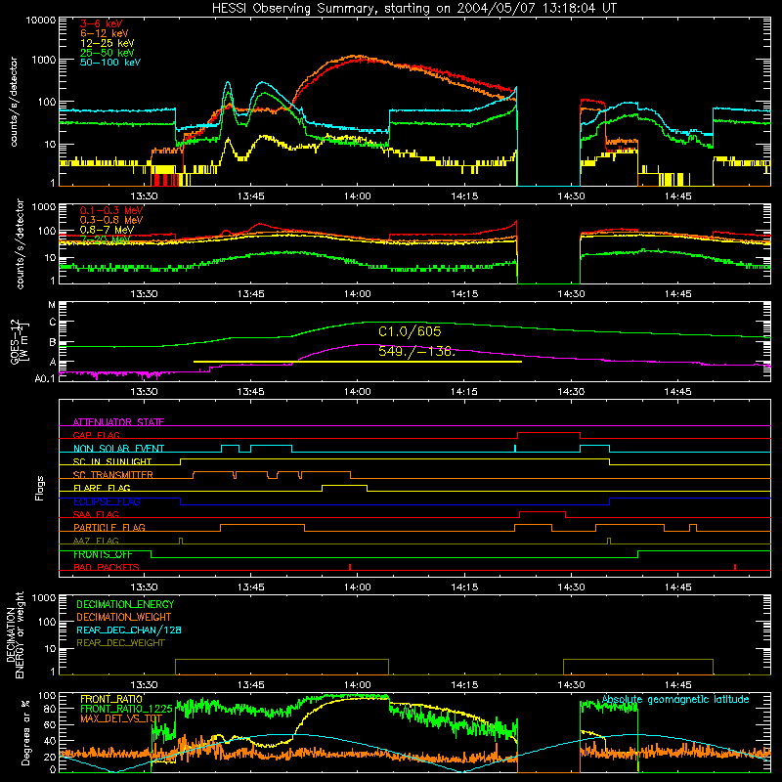Select the red '3-6 keV' legend label
782x782 pixels.
tap(101, 23)
